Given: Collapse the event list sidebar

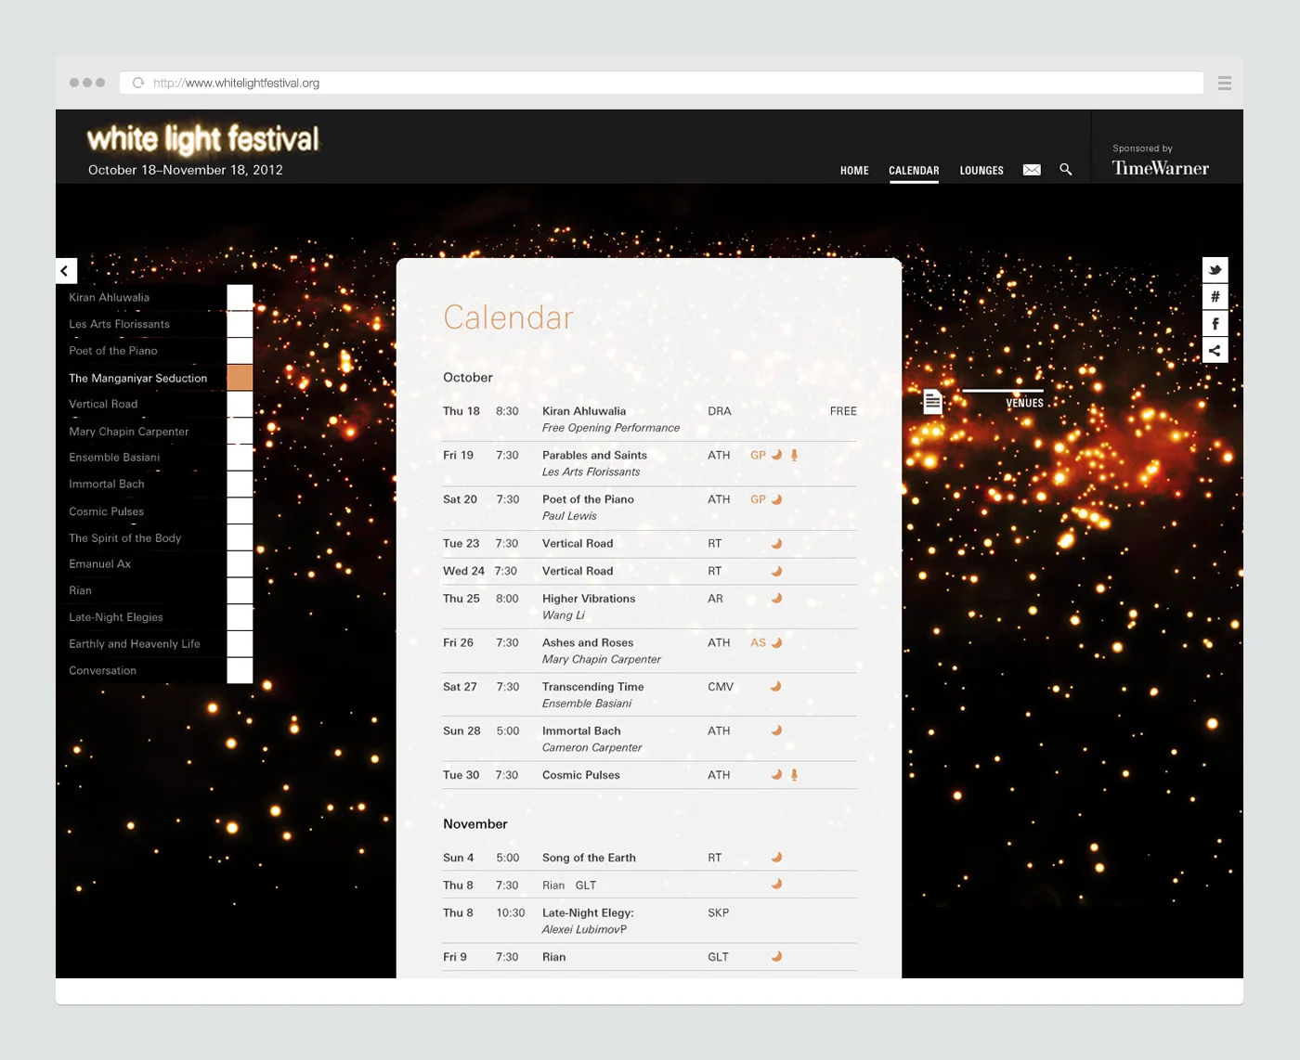Looking at the screenshot, I should click(65, 270).
